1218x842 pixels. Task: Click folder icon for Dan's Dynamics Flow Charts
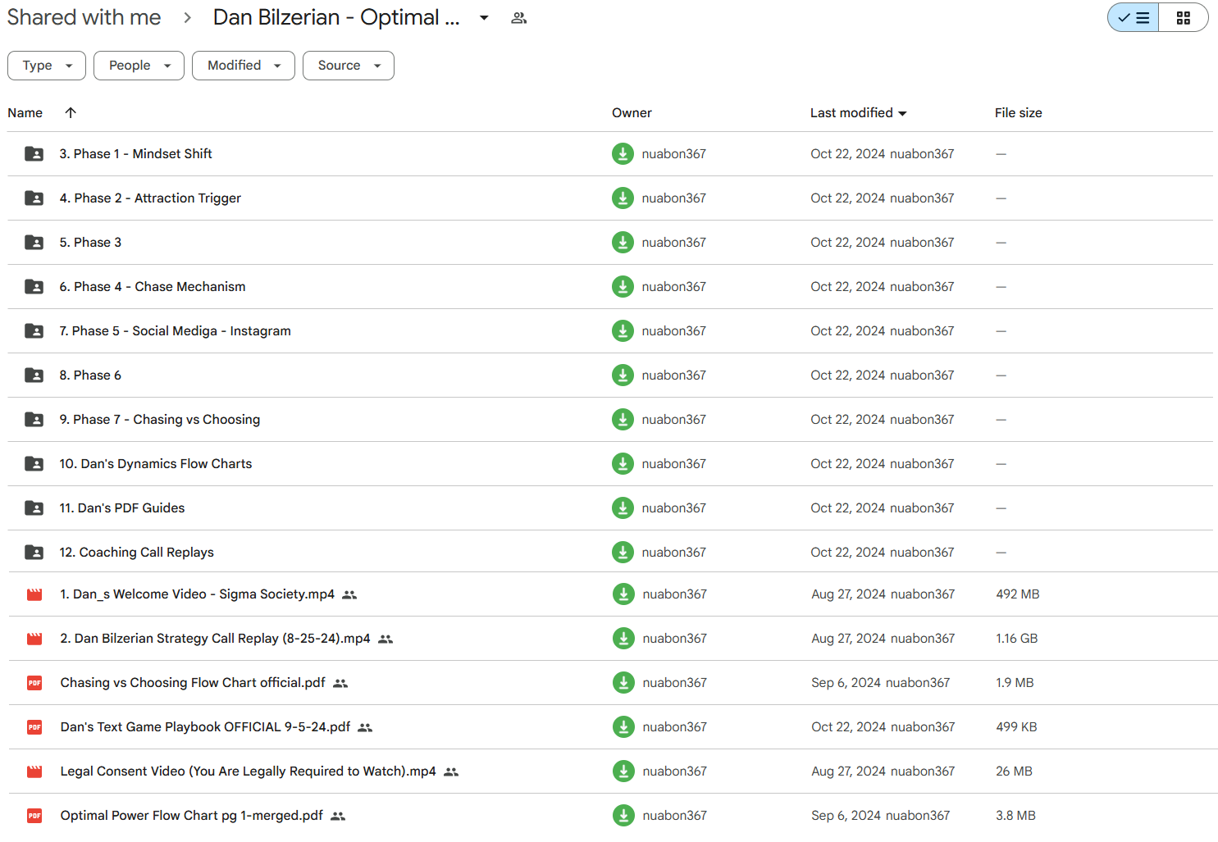pos(34,463)
